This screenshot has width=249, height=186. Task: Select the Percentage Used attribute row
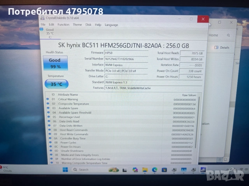pyautogui.click(x=121, y=117)
